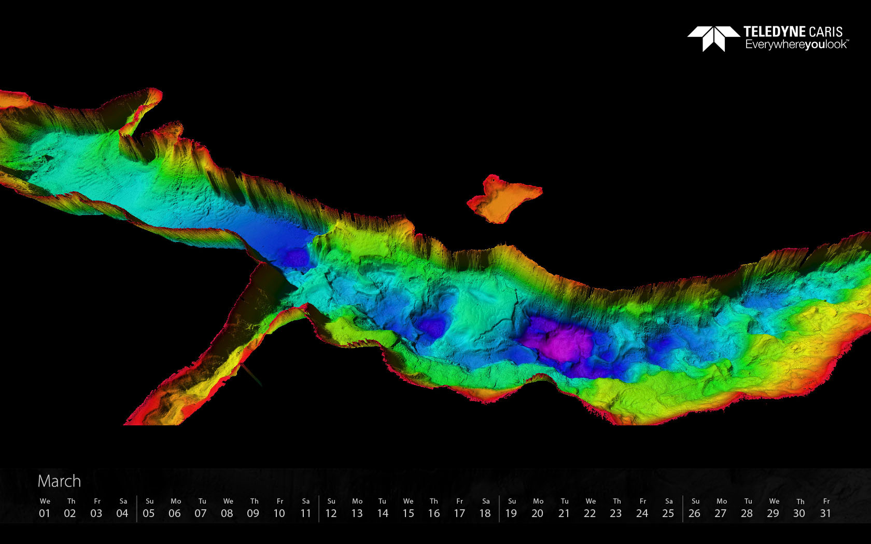Screen dimensions: 871x544
Task: Select the "TELEDYNE CARIS" brand text
Action: [x=793, y=32]
